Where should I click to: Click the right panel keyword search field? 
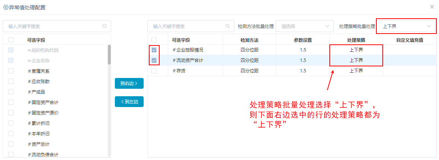(191, 26)
